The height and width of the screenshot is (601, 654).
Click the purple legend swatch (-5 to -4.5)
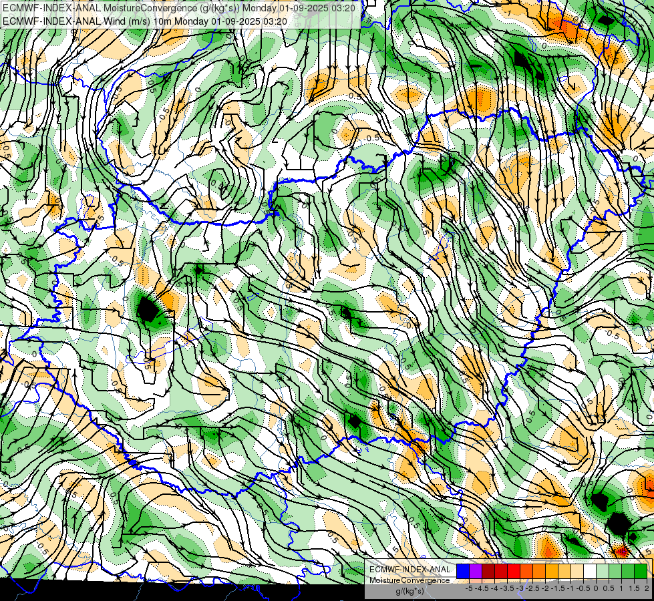(476, 571)
